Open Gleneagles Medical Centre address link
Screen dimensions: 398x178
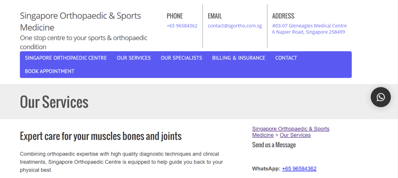309,26
